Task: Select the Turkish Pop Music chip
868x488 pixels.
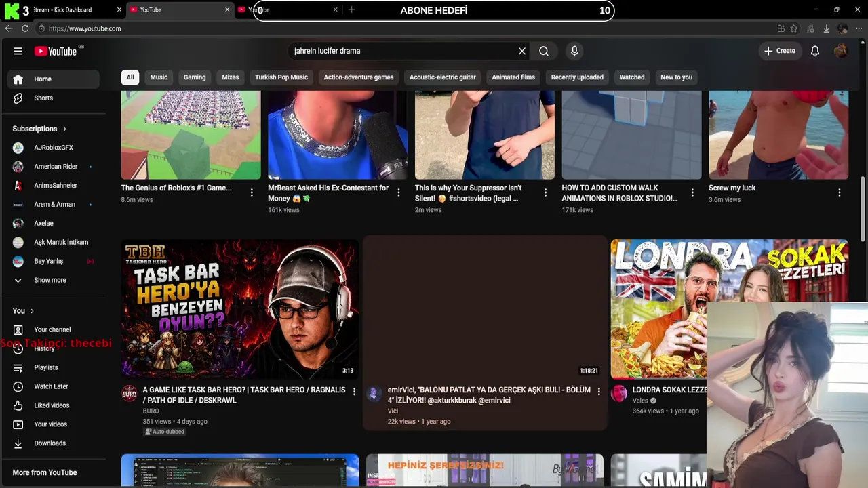Action: [281, 77]
